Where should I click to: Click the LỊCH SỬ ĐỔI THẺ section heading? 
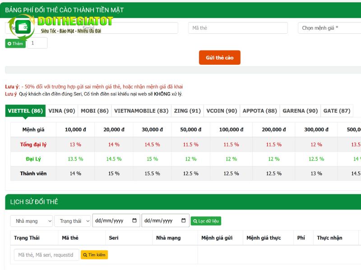click(x=34, y=202)
